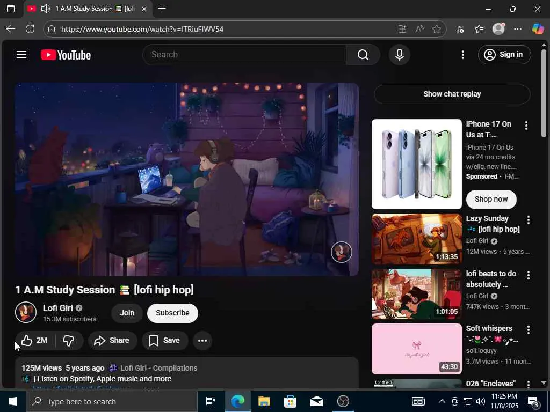Open Edge favorites list icon
Viewport: 550px width, 412px height.
(x=479, y=29)
